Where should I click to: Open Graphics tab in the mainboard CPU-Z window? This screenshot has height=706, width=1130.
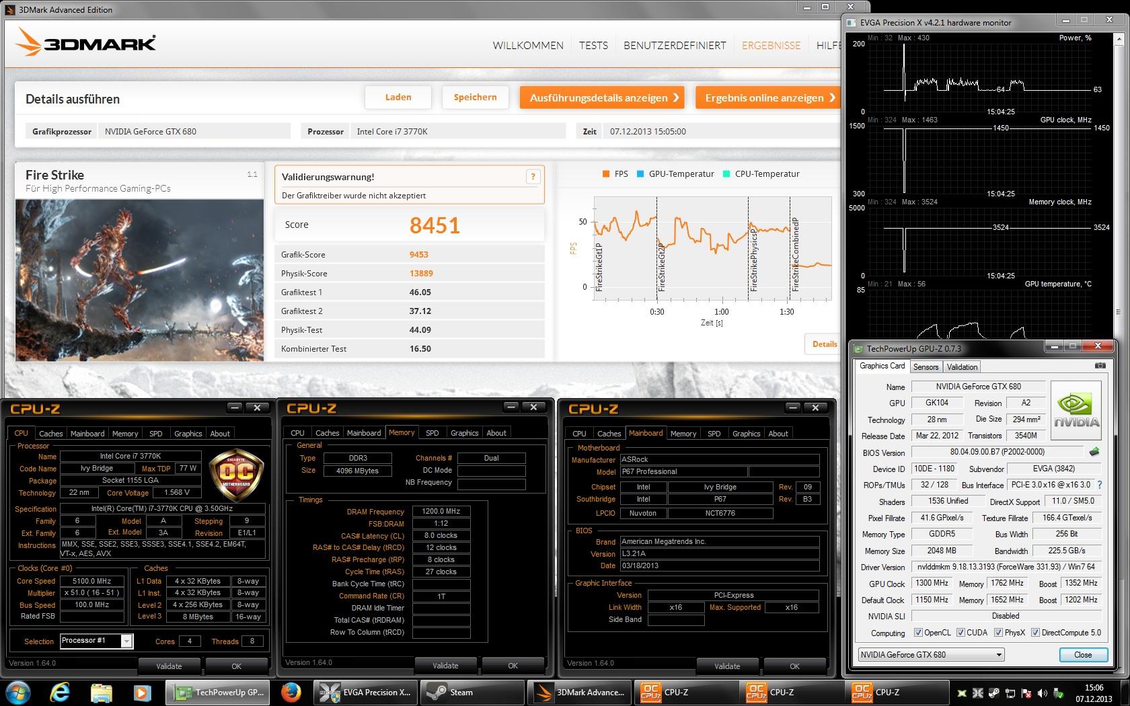point(746,434)
